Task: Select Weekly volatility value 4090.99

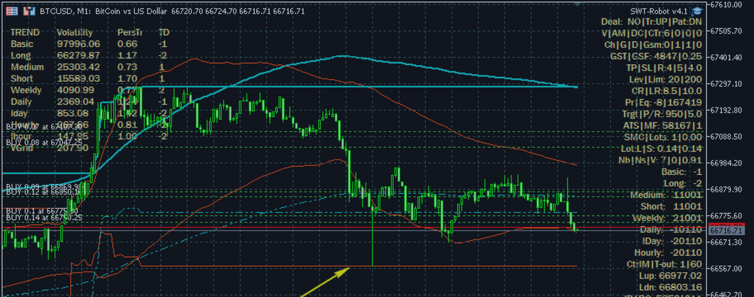Action: tap(75, 90)
